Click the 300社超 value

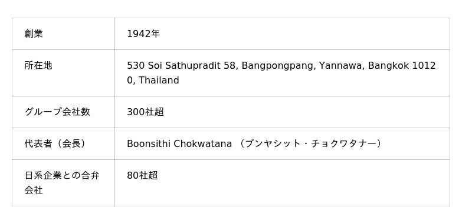click(x=145, y=112)
